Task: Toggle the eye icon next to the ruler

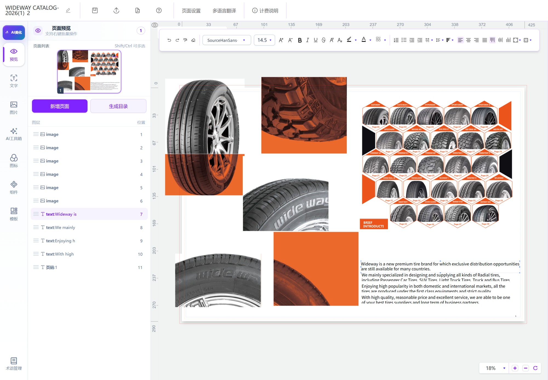Action: click(x=155, y=25)
